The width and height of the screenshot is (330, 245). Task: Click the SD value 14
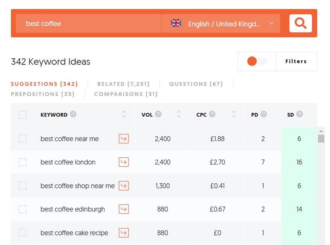299,209
